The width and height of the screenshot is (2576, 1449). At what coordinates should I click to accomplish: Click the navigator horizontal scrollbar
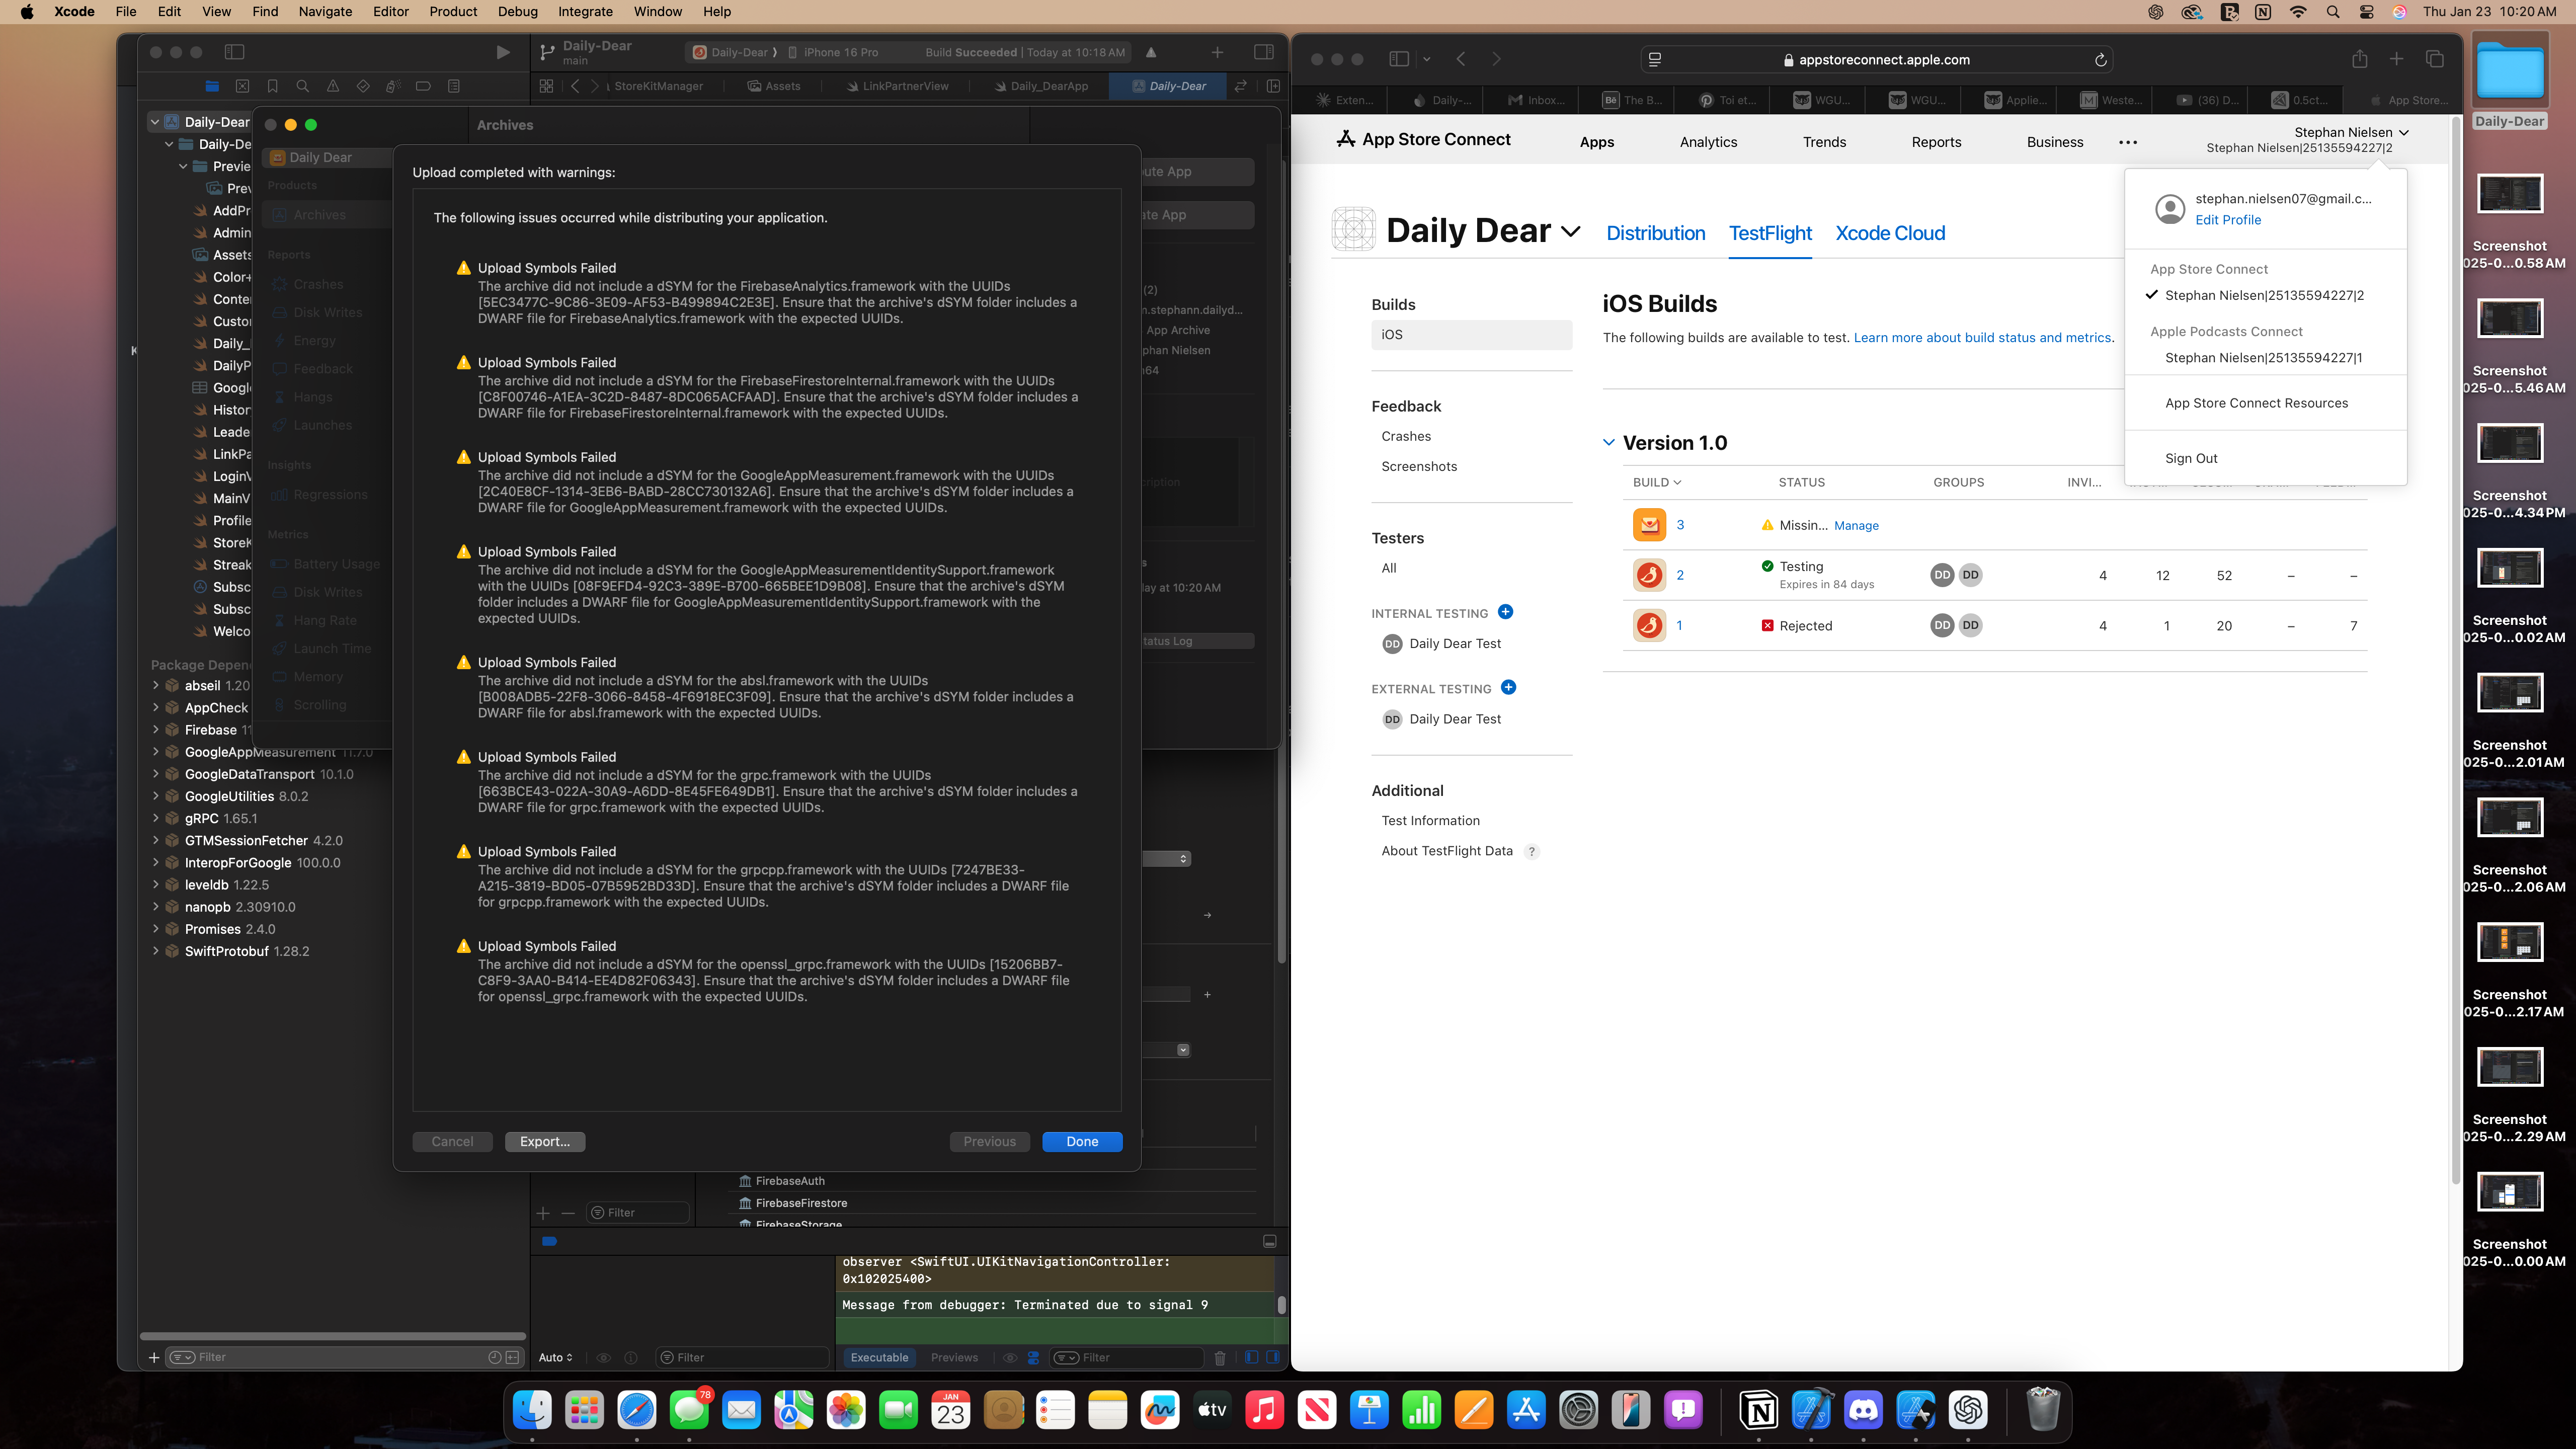pos(333,1336)
